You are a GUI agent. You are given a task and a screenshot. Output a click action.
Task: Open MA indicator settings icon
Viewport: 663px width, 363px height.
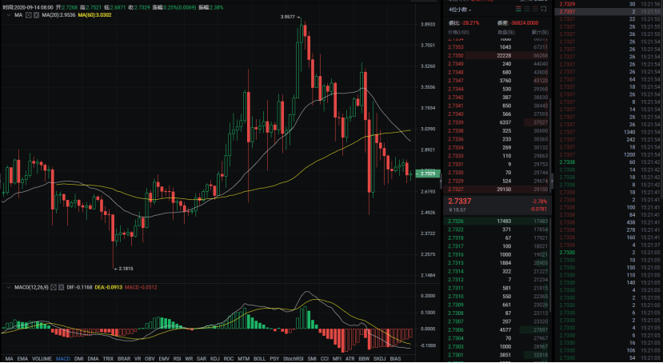(29, 14)
